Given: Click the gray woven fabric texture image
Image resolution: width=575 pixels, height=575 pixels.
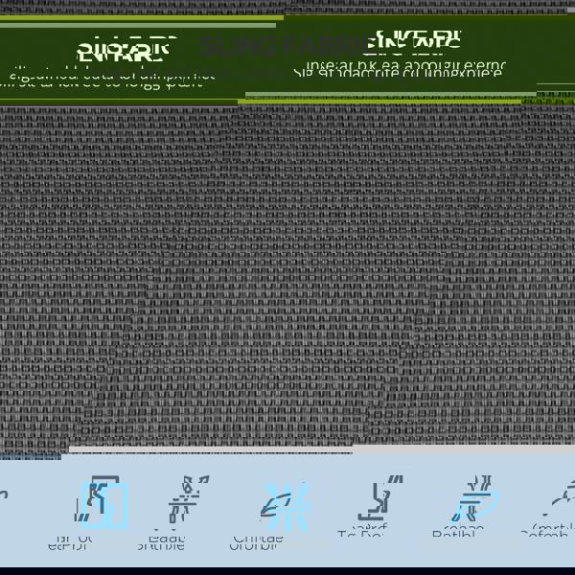Looking at the screenshot, I should (x=287, y=278).
